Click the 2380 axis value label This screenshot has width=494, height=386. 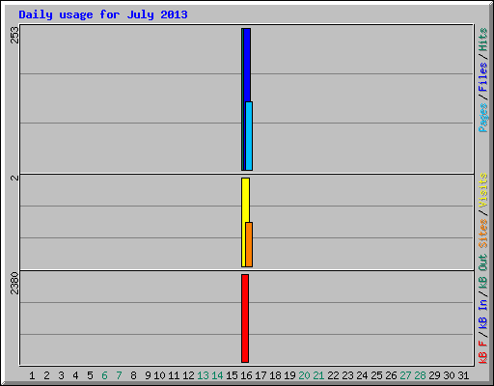(x=14, y=283)
